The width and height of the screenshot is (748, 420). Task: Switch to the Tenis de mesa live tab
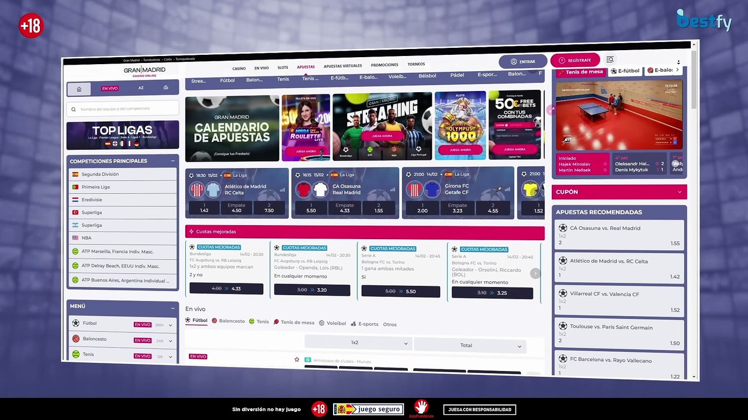tap(294, 322)
